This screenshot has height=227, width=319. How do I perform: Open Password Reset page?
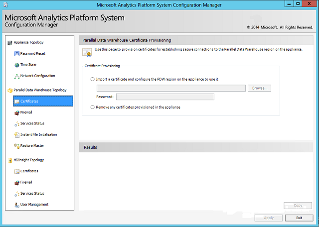click(x=33, y=54)
